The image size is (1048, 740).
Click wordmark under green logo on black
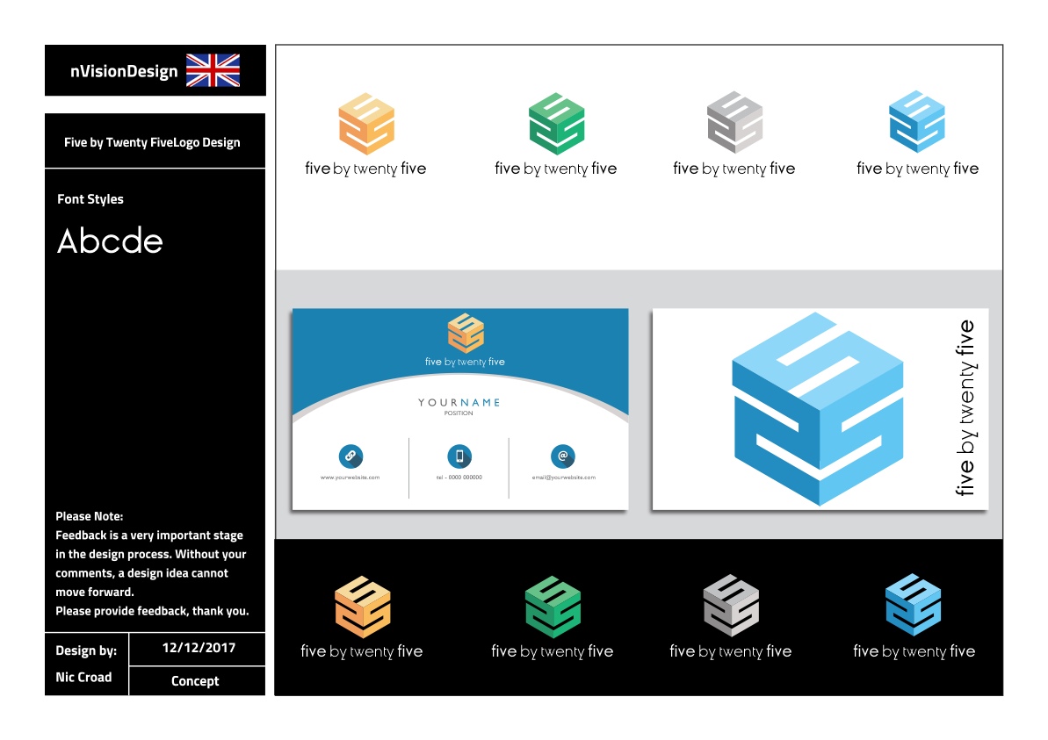click(x=552, y=652)
